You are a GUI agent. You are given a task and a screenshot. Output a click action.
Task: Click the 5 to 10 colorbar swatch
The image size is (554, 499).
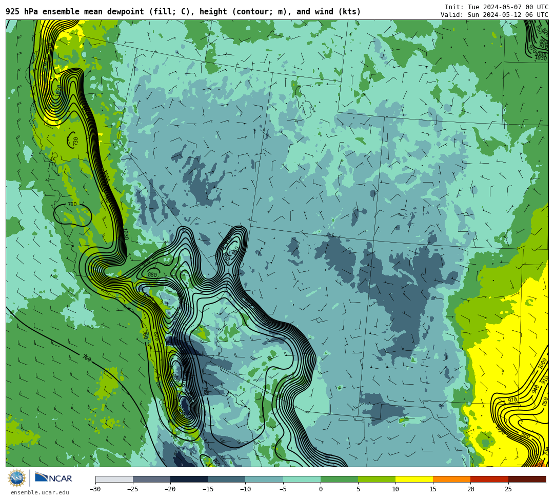(377, 479)
